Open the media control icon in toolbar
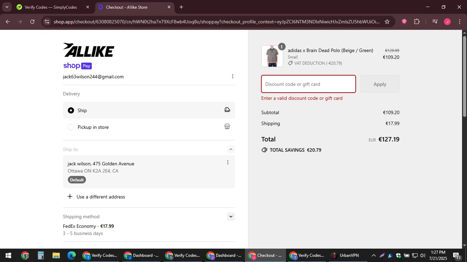 pyautogui.click(x=435, y=21)
